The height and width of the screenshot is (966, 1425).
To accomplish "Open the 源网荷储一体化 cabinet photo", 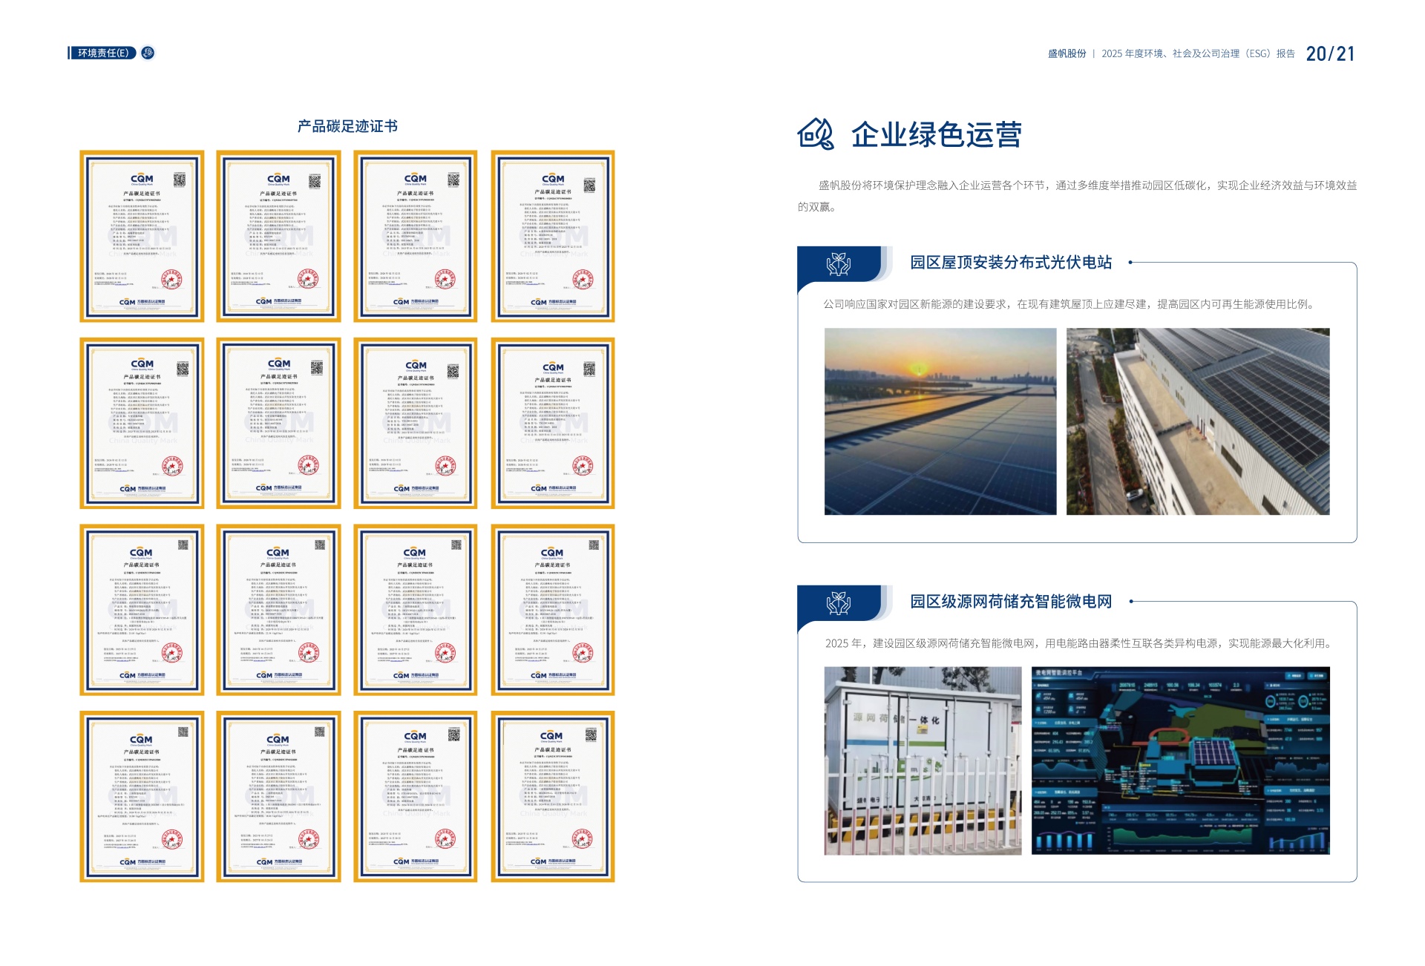I will click(923, 760).
